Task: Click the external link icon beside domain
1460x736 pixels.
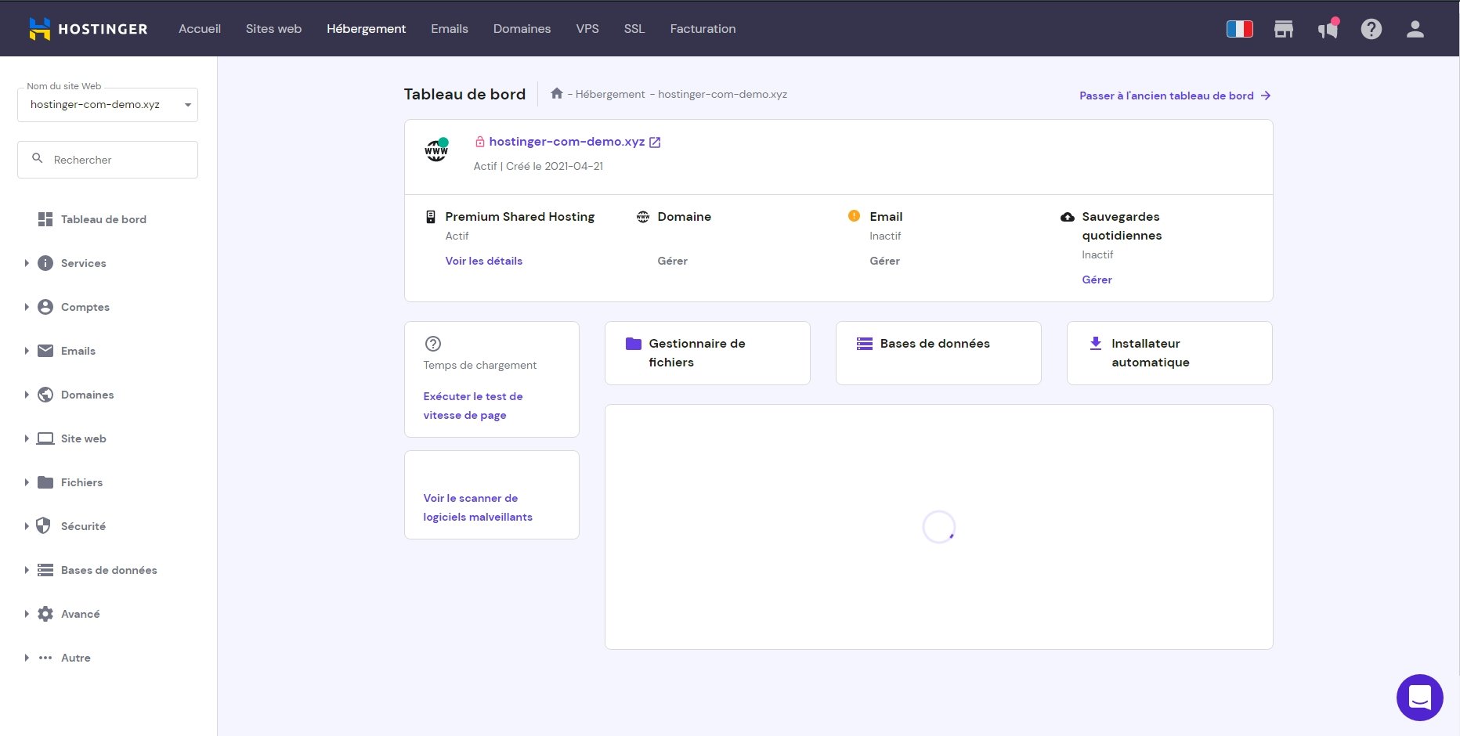Action: click(655, 142)
